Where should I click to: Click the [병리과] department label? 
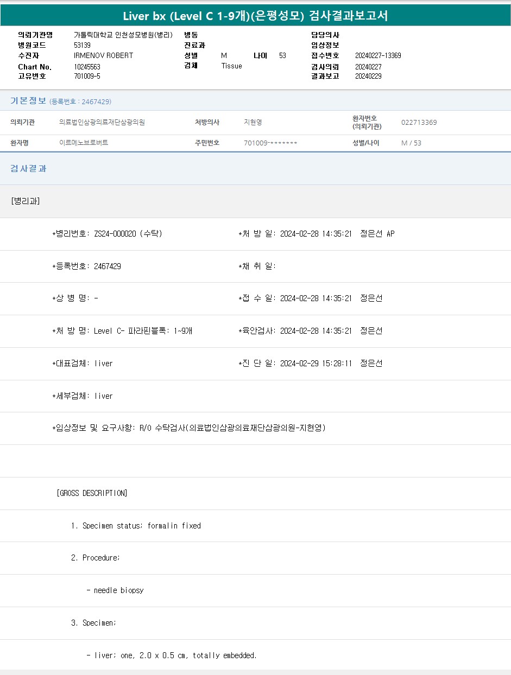point(25,201)
